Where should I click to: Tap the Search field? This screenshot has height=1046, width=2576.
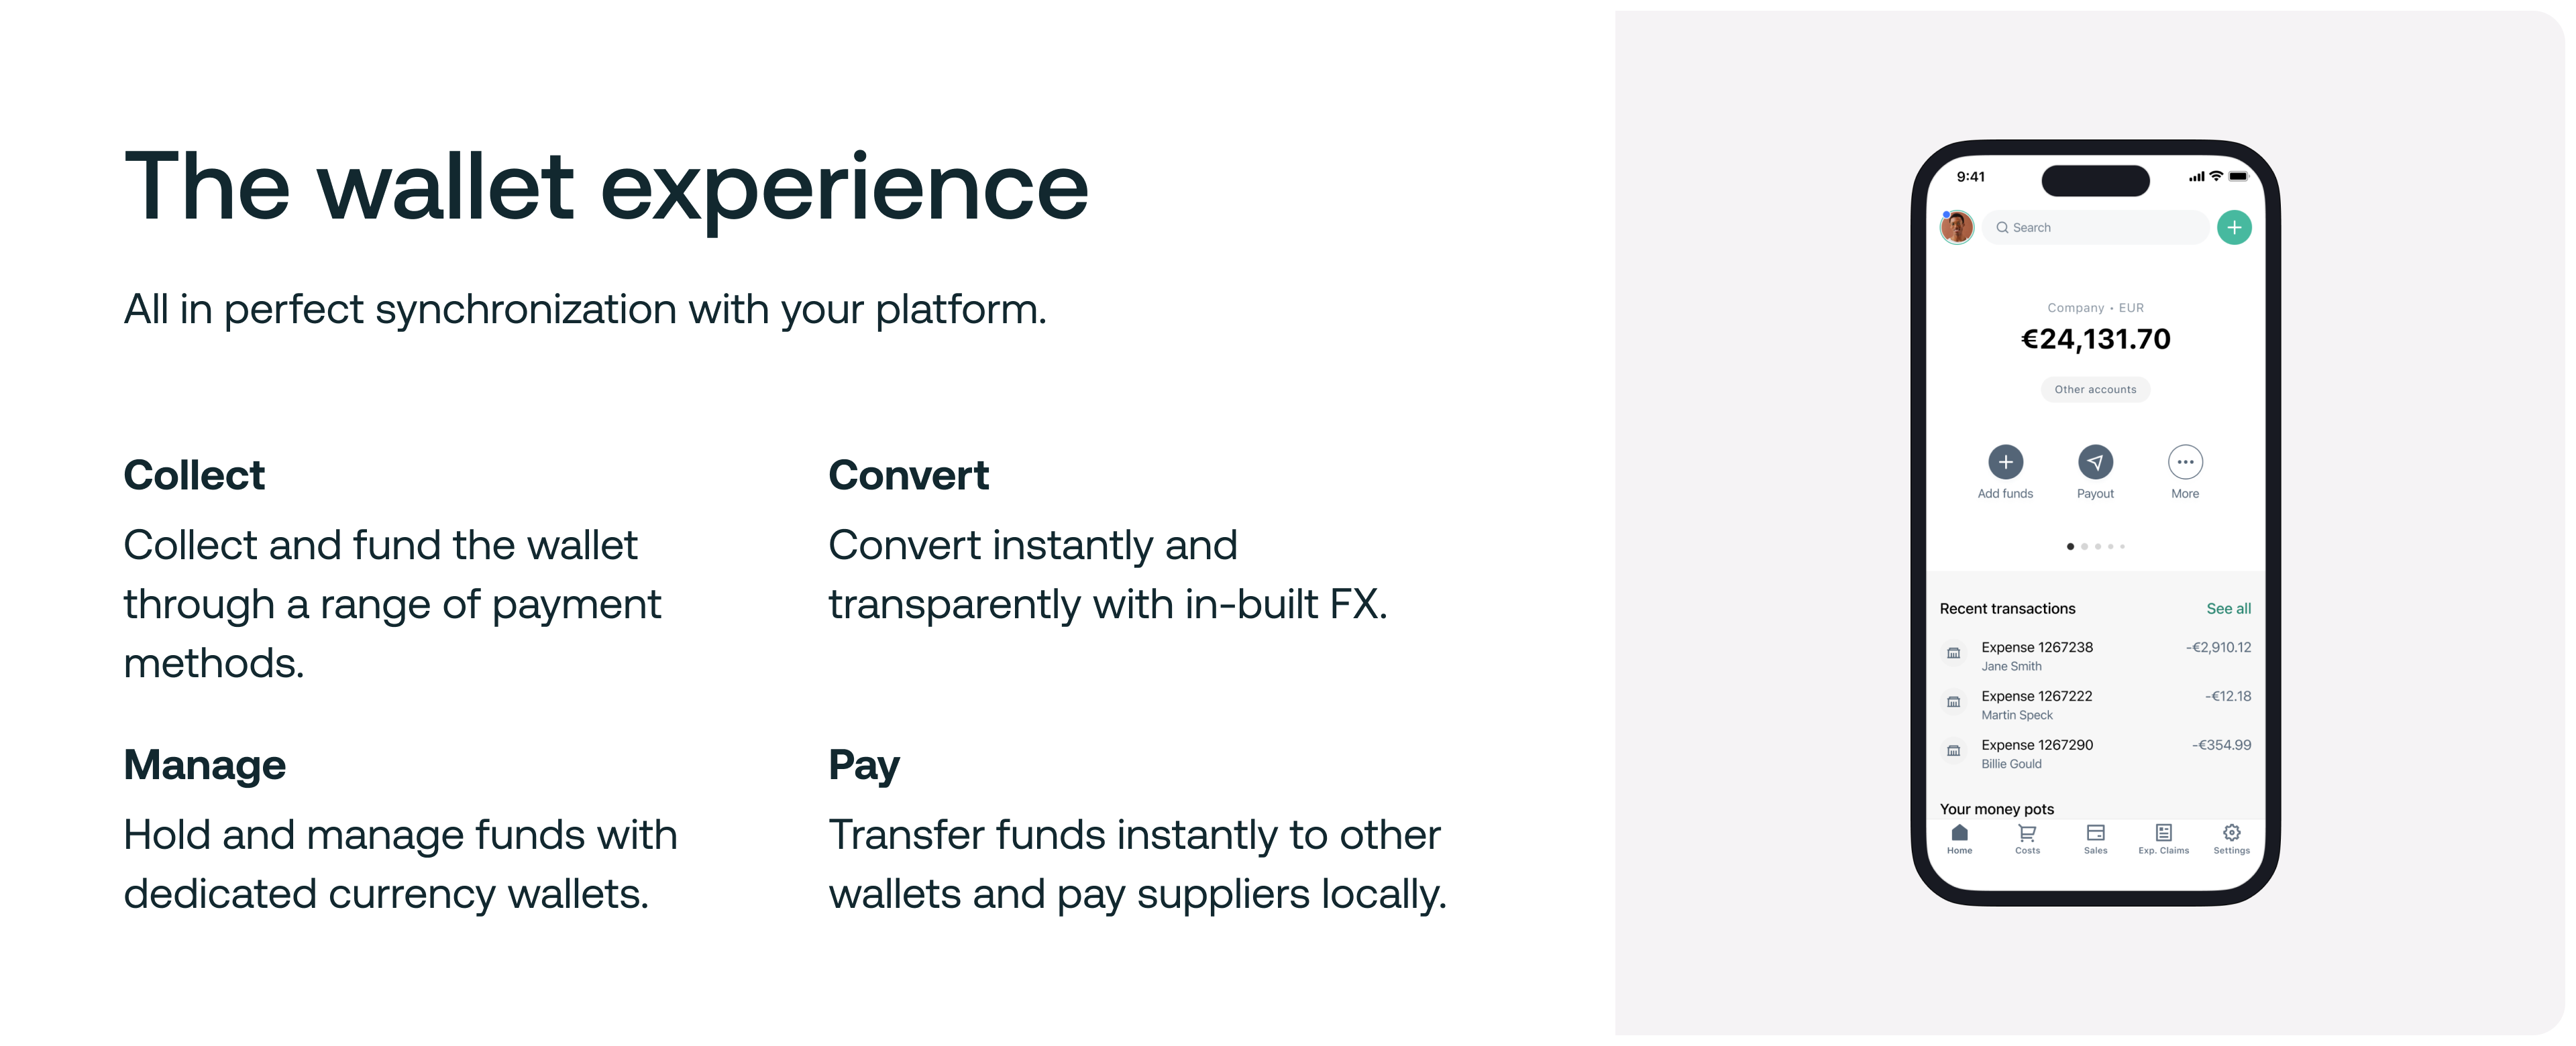[2095, 227]
